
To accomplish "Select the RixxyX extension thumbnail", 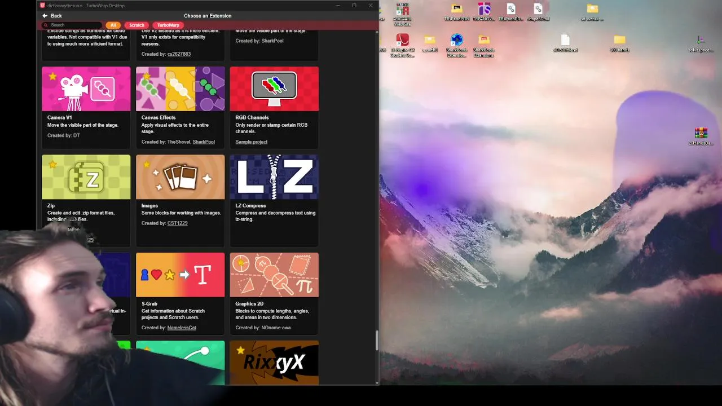I will [274, 363].
